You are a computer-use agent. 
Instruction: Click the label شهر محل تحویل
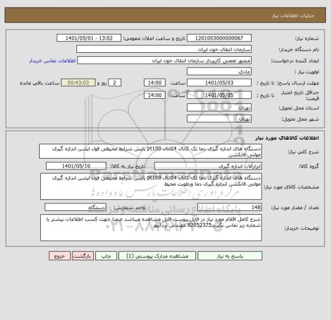click(300, 119)
